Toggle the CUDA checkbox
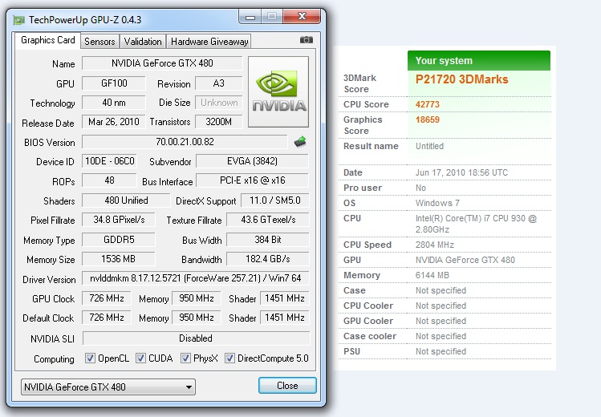Screen dimensions: 601x417 point(140,358)
